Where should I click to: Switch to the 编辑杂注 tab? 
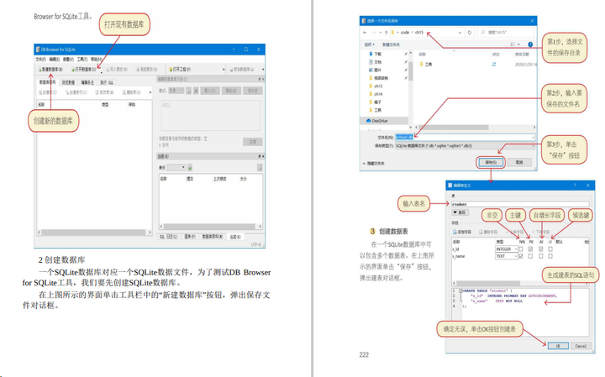[x=87, y=82]
